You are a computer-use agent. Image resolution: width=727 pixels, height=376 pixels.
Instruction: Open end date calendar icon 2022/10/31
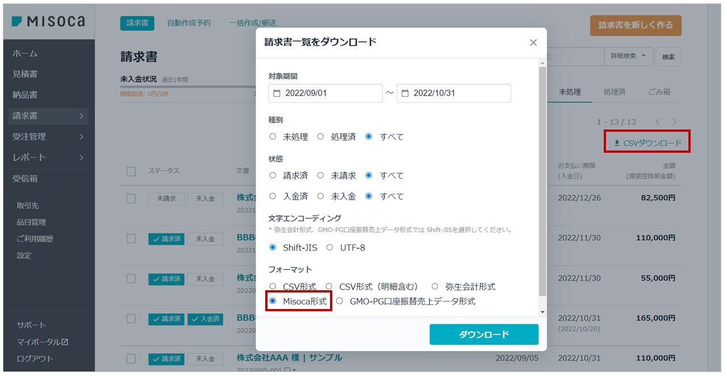[406, 93]
